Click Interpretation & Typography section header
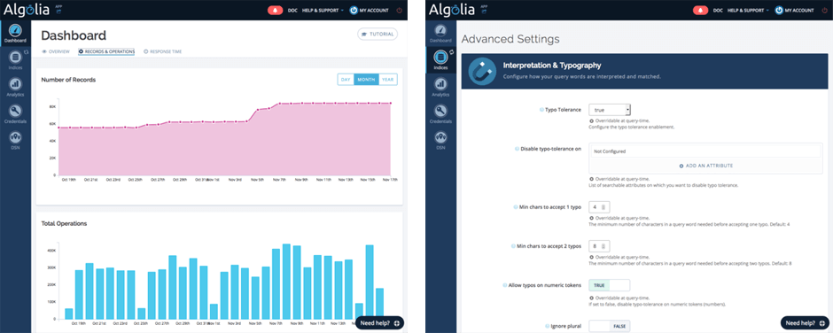This screenshot has height=333, width=833. (x=644, y=71)
